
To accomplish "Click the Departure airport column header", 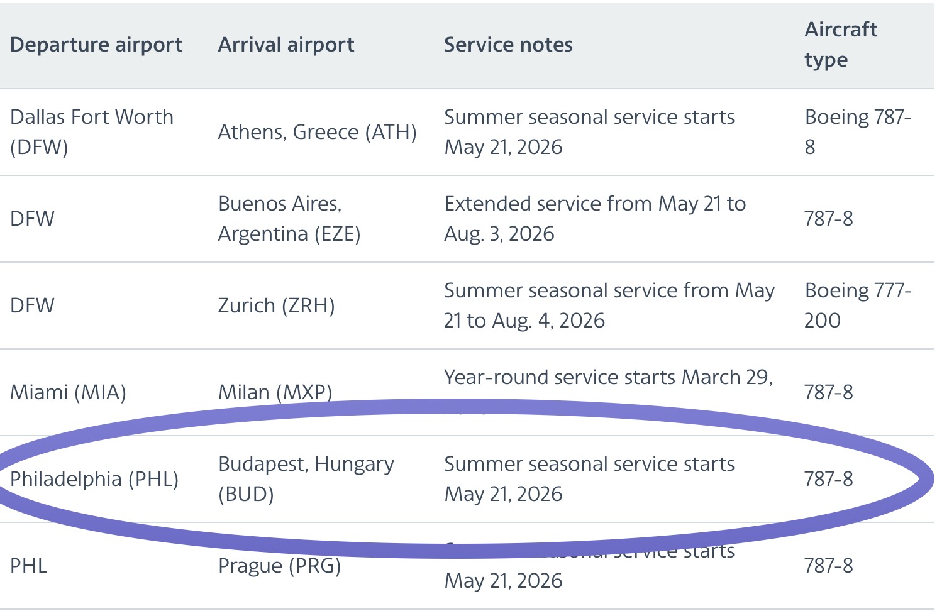I will [96, 45].
